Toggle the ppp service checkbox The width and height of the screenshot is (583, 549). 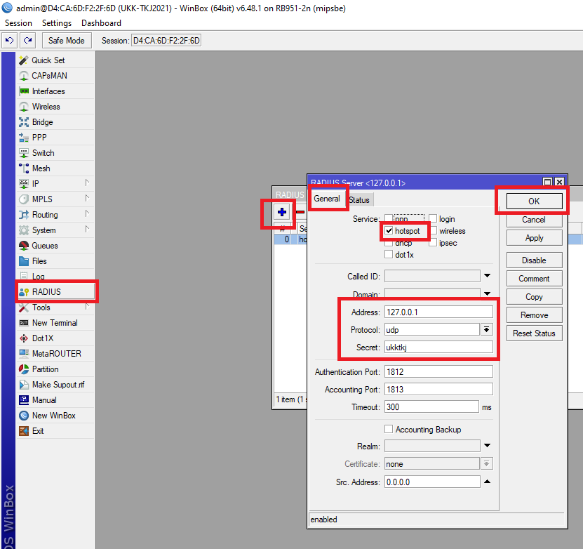coord(389,218)
